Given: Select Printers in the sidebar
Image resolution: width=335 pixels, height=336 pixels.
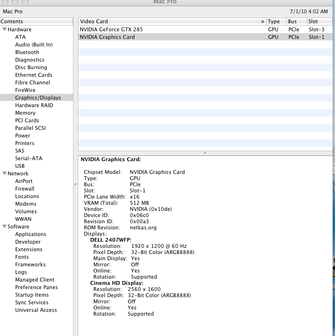Looking at the screenshot, I should (25, 143).
